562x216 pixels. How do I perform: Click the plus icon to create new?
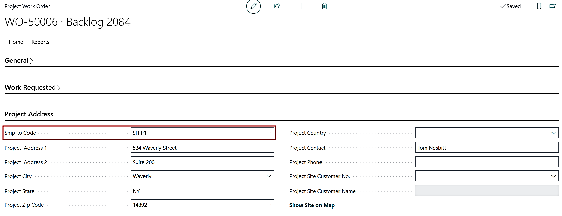(x=301, y=6)
